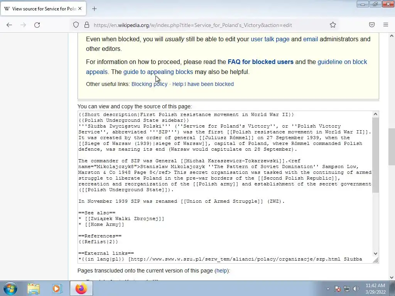Launch media player from taskbar
The height and width of the screenshot is (296, 395).
tap(57, 288)
